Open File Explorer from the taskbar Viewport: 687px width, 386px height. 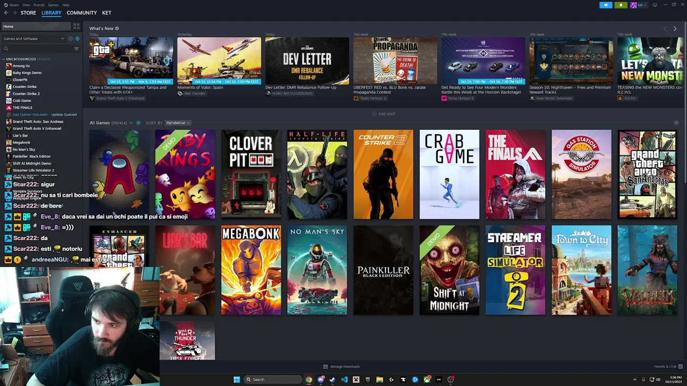coord(379,380)
